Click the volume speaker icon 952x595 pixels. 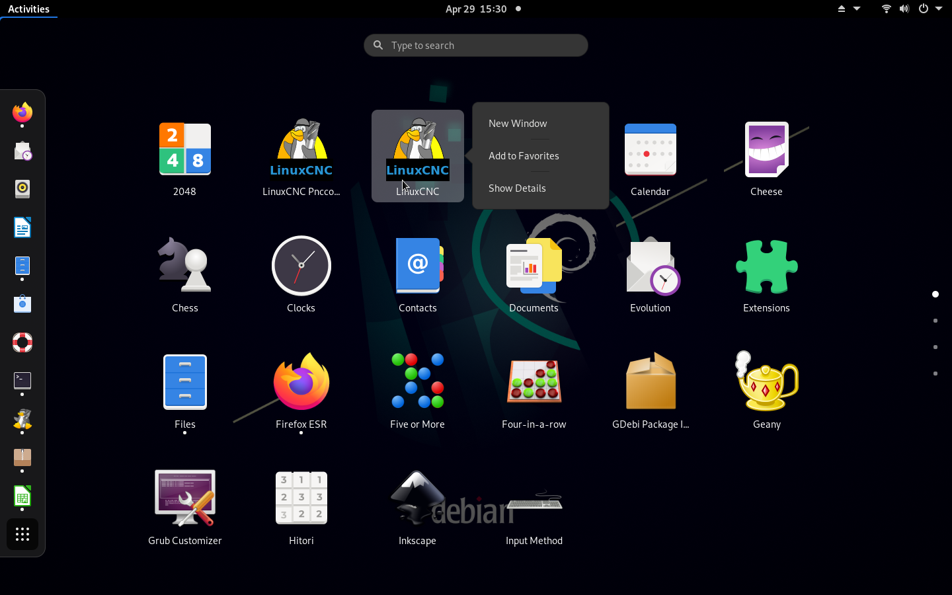click(x=904, y=9)
